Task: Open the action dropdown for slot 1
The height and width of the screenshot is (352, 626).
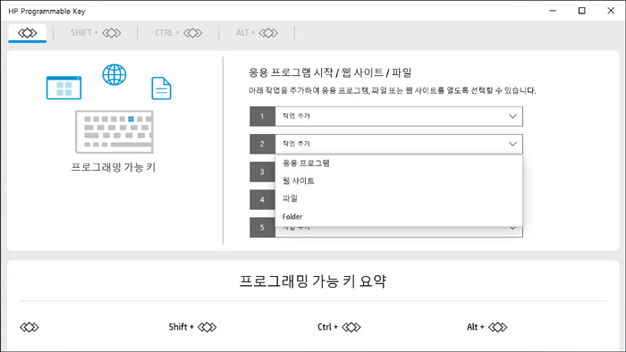Action: (x=399, y=116)
